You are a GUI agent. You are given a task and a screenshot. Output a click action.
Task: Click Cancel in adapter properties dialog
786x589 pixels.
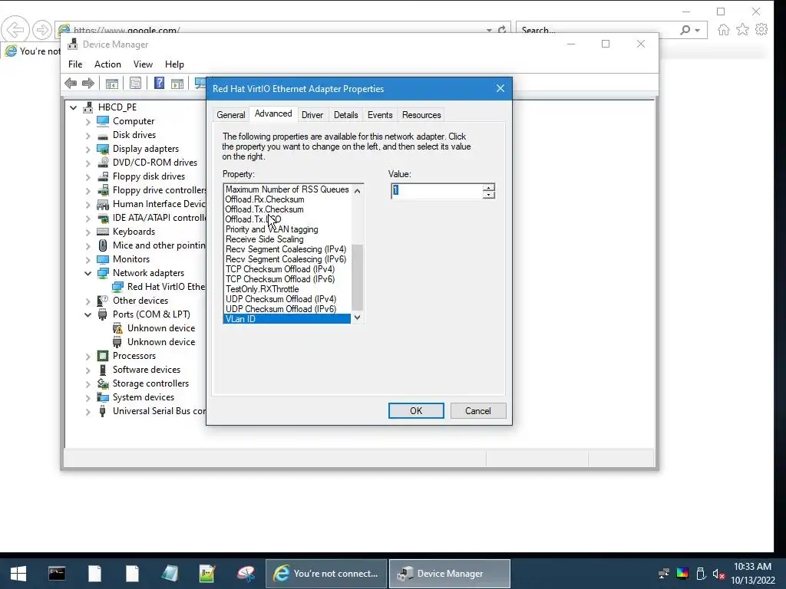pos(478,411)
